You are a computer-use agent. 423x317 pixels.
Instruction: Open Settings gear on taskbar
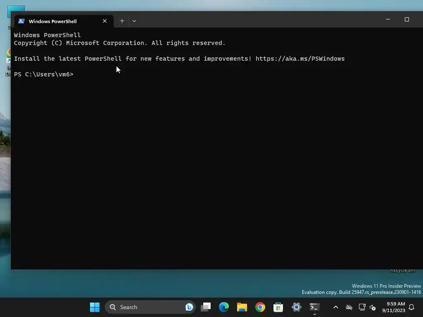(x=296, y=307)
